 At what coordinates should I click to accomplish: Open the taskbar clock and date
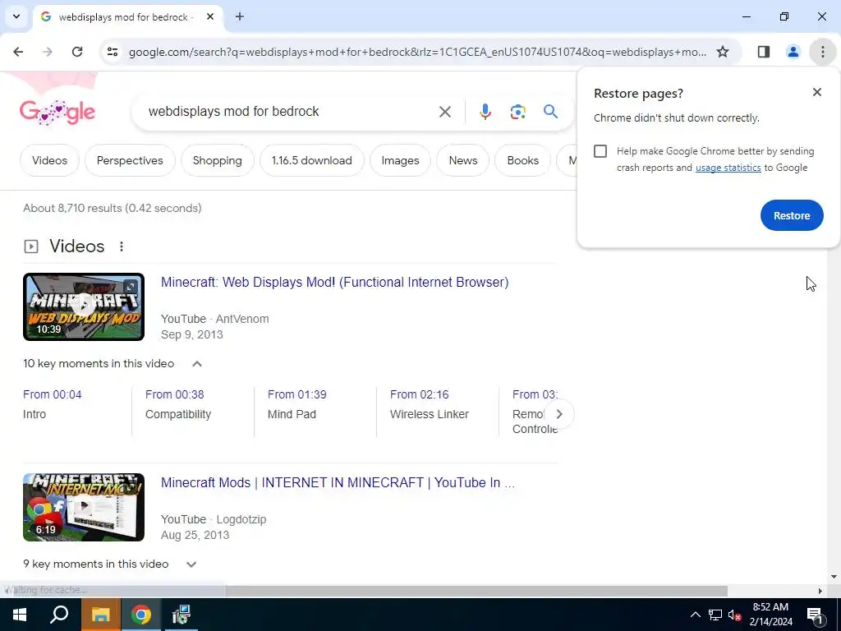[770, 615]
